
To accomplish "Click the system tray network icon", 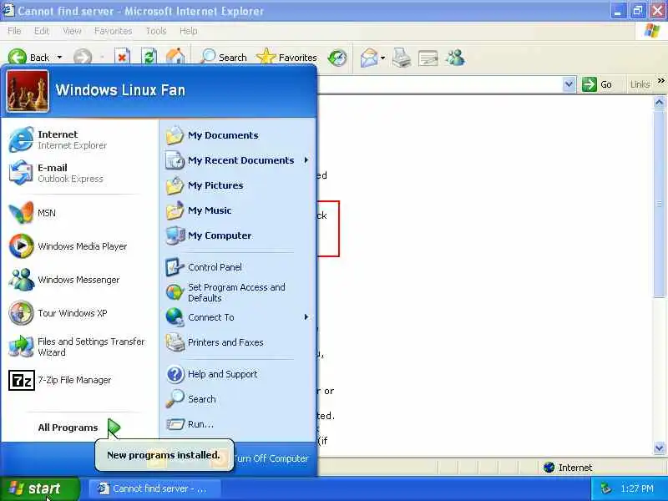I will click(x=605, y=488).
